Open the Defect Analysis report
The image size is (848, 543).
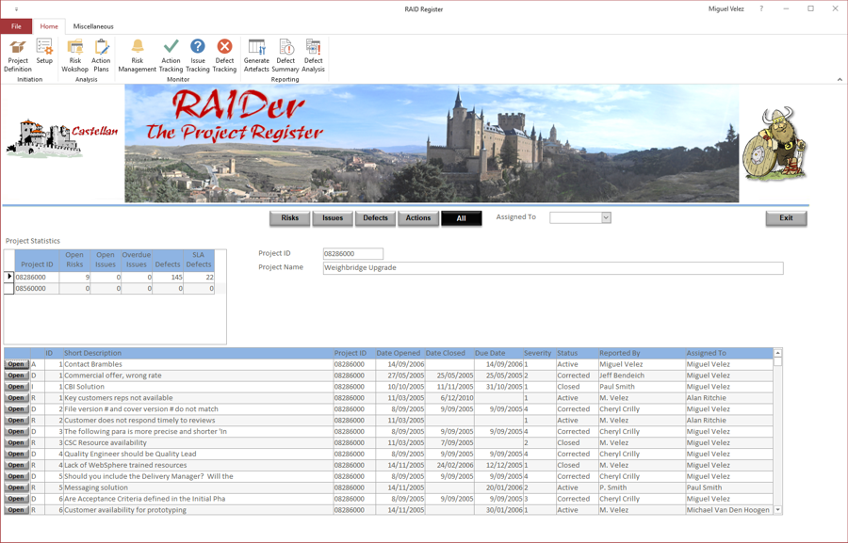click(x=313, y=56)
